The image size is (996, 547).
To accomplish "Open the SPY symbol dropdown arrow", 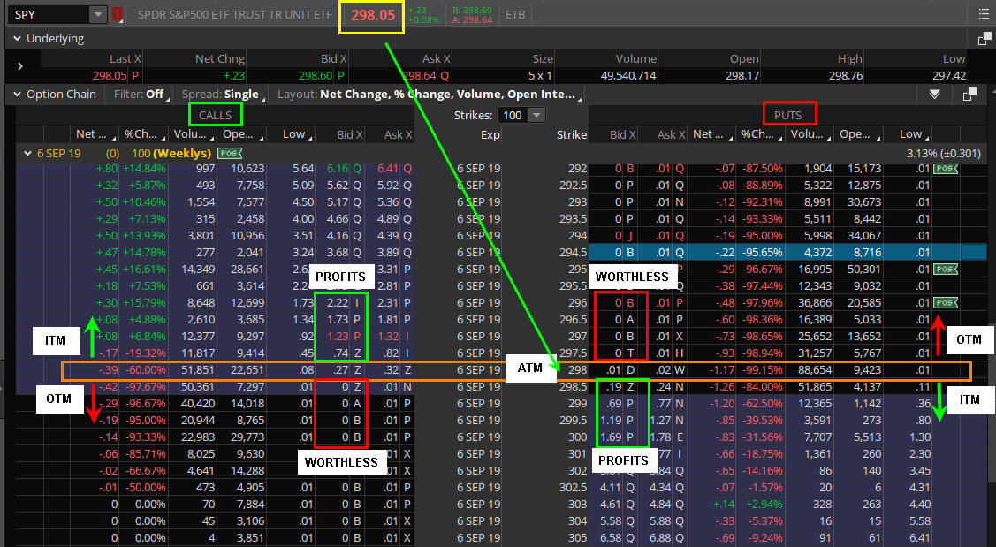I will click(x=97, y=15).
